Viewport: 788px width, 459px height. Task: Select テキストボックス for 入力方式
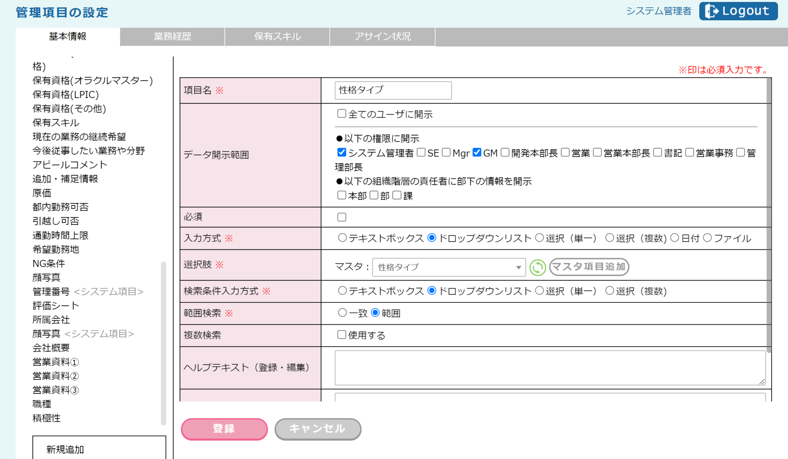pos(342,238)
